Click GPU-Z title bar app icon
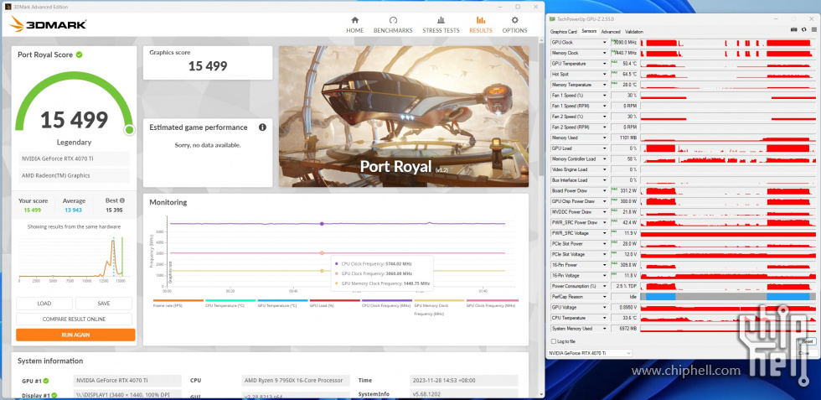The image size is (821, 400). click(552, 18)
